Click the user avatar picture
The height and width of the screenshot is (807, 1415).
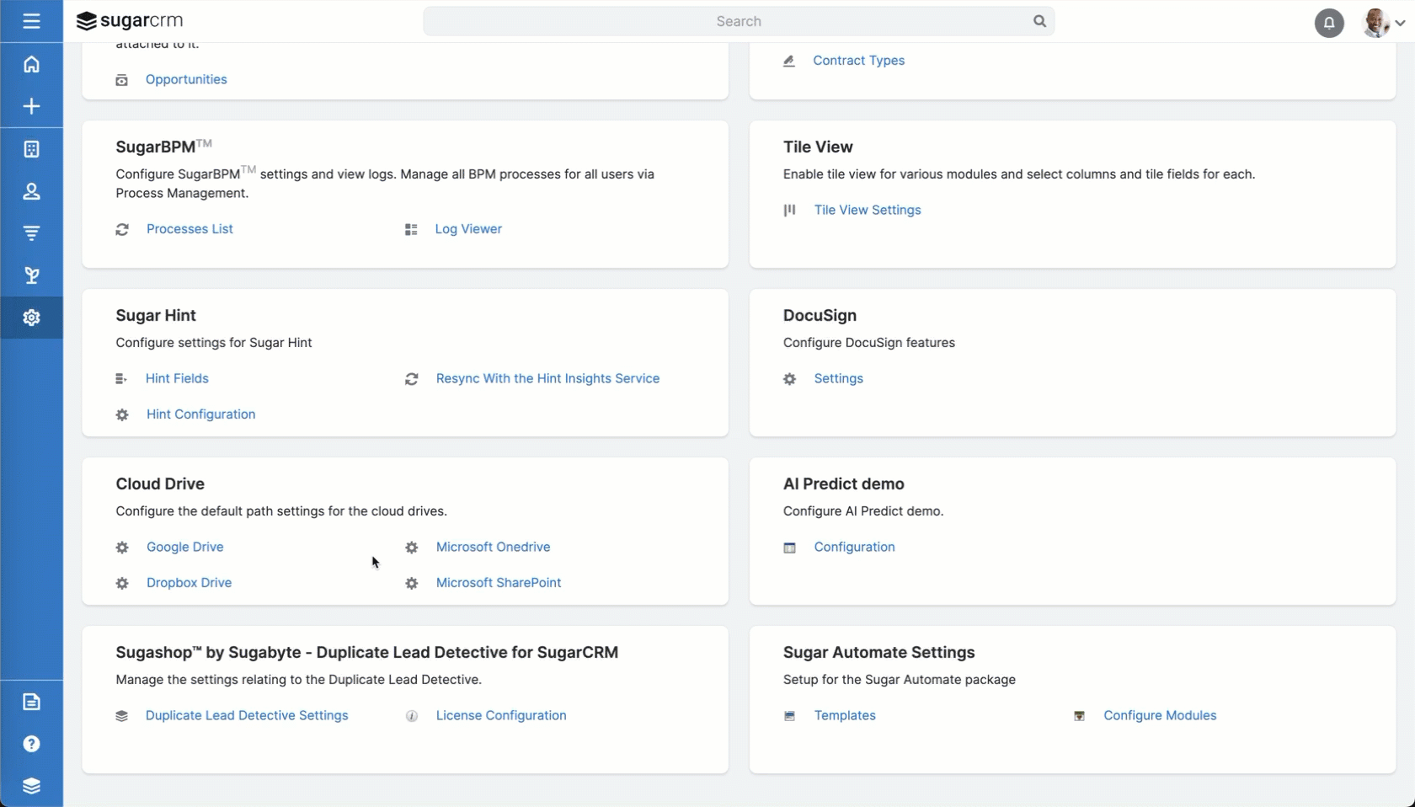click(x=1375, y=23)
